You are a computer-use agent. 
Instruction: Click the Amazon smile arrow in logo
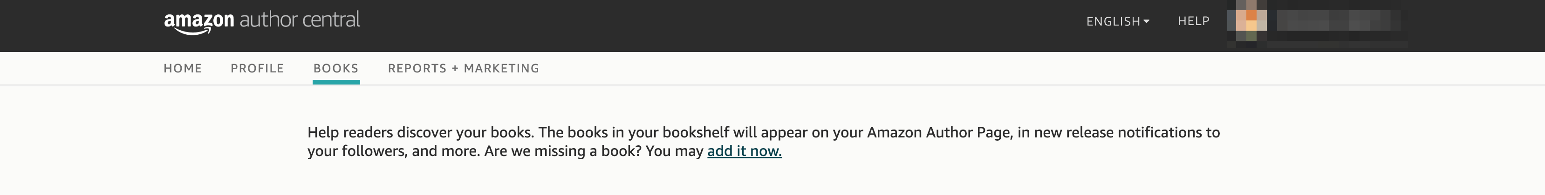[x=193, y=31]
